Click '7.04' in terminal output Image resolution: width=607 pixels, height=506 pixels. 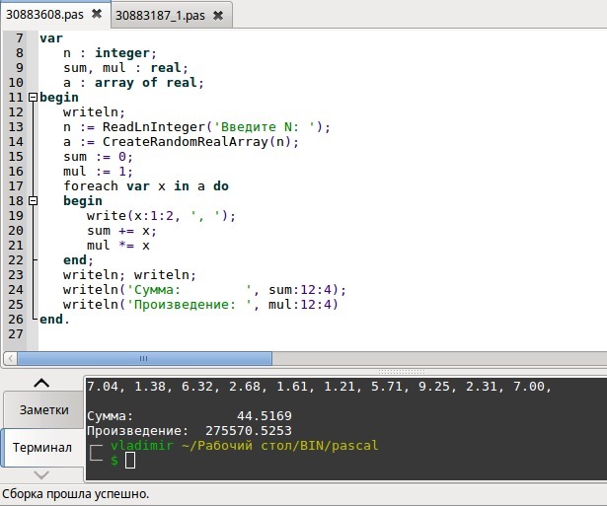tap(103, 386)
